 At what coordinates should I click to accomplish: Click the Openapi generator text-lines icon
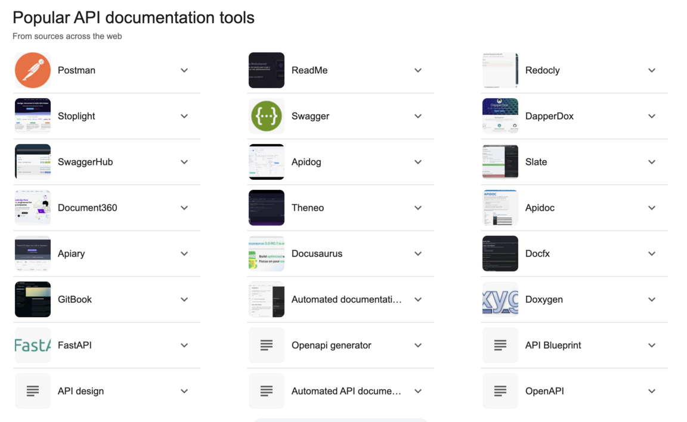(267, 345)
